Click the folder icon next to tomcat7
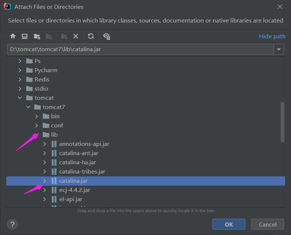Viewport: 291px width, 235px height. click(x=38, y=107)
